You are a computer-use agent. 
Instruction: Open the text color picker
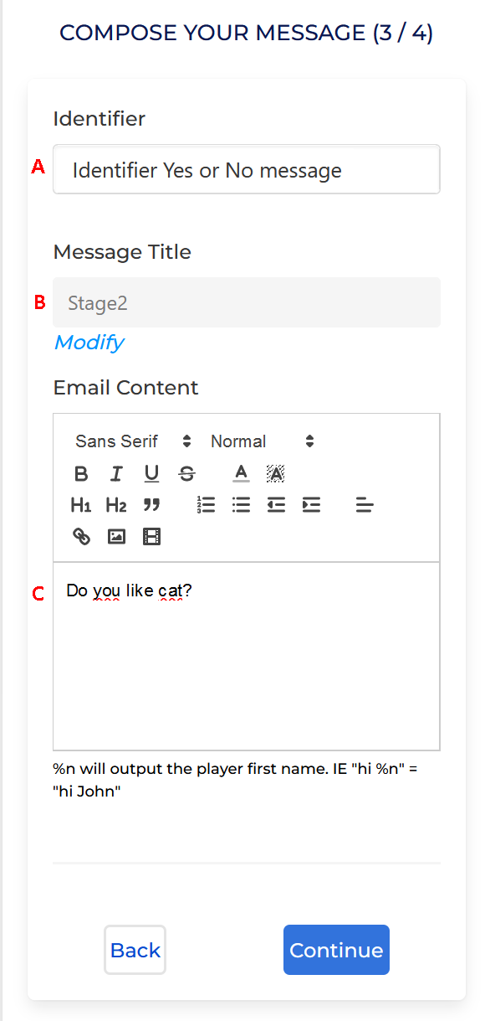click(x=242, y=474)
